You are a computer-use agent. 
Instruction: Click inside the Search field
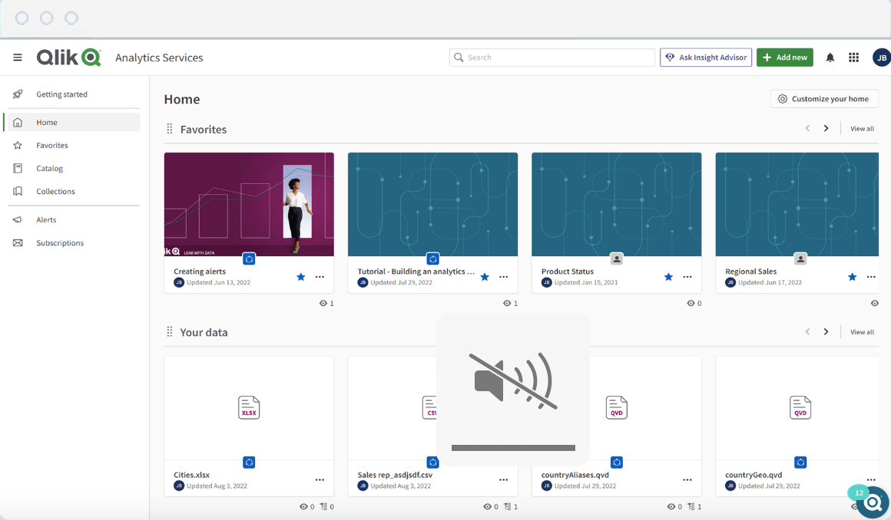551,57
